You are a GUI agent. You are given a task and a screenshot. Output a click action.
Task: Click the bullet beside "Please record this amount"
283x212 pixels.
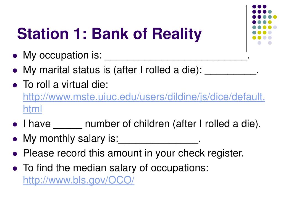coord(15,154)
